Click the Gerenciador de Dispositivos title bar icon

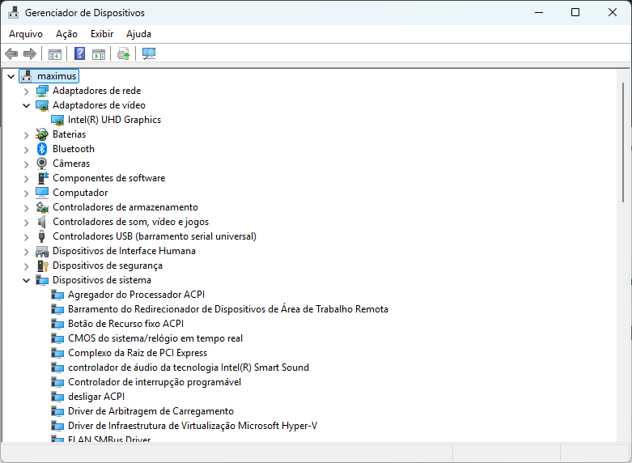(13, 12)
